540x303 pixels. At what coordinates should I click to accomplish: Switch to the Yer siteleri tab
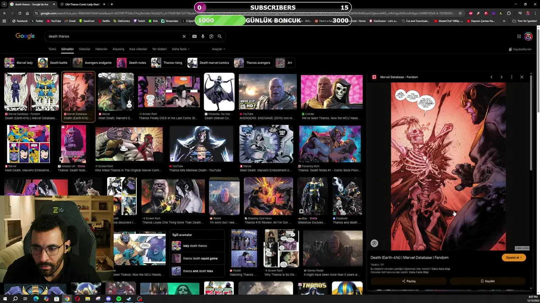coord(159,49)
